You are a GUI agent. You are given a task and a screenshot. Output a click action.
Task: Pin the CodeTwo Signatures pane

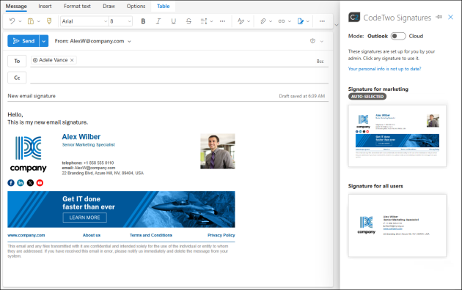tap(439, 17)
